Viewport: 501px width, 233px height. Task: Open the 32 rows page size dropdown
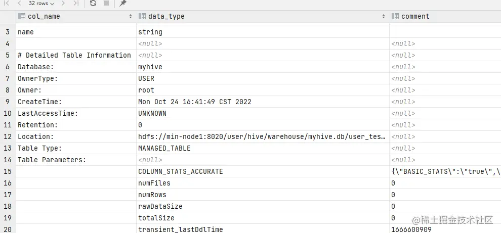(x=41, y=4)
